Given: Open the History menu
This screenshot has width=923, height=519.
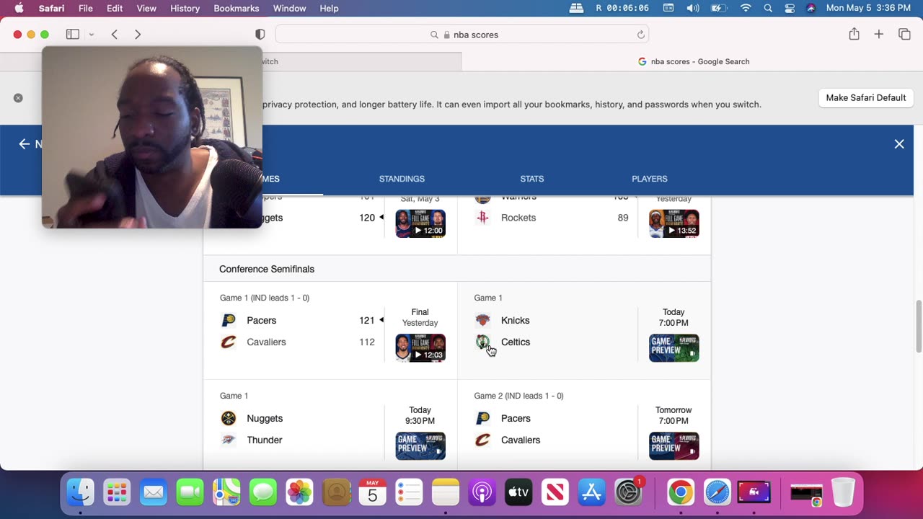Looking at the screenshot, I should [185, 8].
